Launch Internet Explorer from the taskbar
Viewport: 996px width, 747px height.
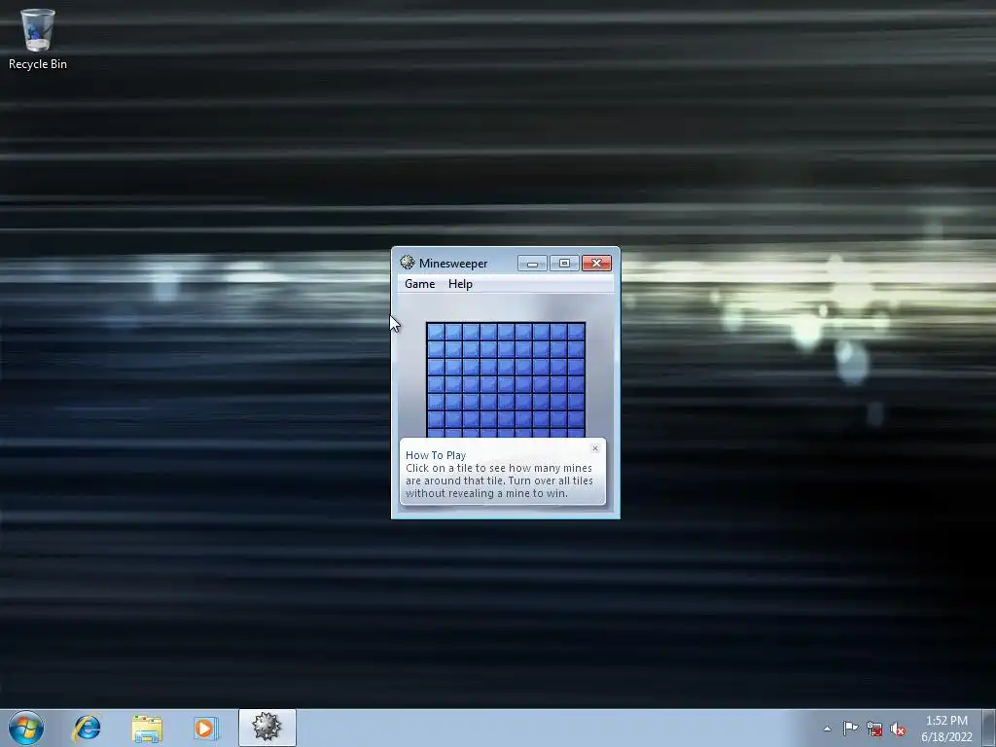coord(87,728)
